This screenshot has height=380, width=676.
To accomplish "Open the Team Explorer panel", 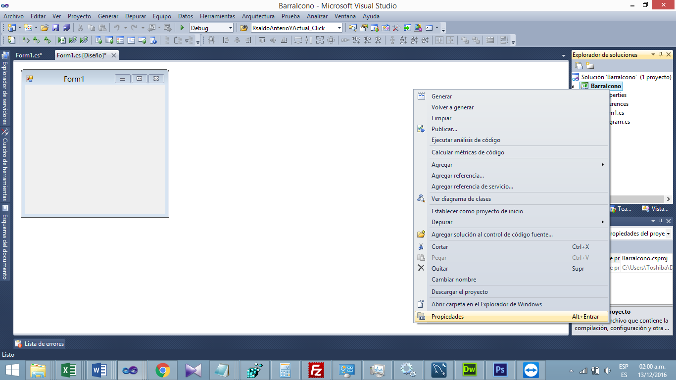I will click(x=626, y=208).
